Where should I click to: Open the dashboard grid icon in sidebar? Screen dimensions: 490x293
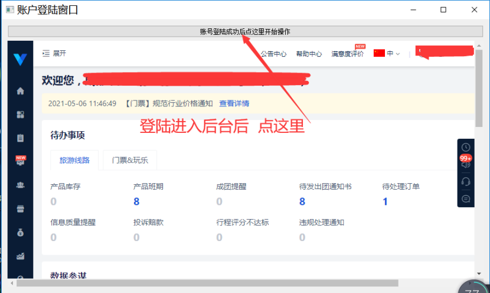pos(21,115)
